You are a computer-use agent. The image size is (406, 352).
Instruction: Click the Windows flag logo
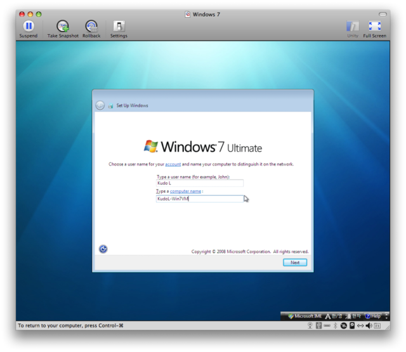coord(151,147)
